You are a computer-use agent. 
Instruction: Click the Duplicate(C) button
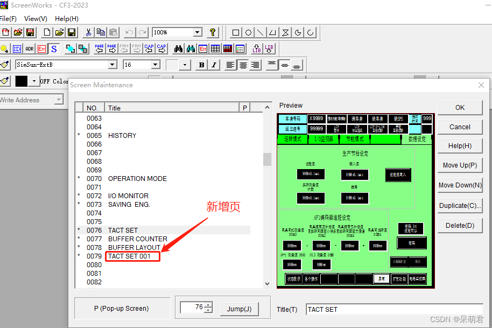pyautogui.click(x=460, y=205)
